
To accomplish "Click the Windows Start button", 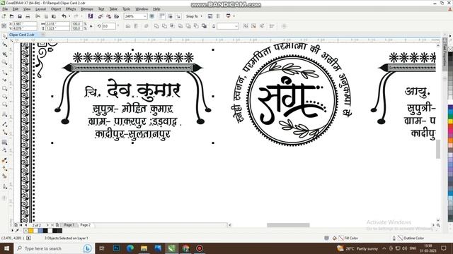I will pos(6,248).
